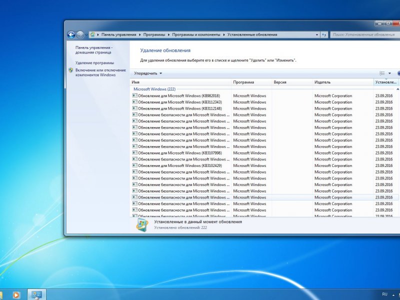Maximize the Установленные обновления window
Screen dimensions: 400x300
[388, 23]
